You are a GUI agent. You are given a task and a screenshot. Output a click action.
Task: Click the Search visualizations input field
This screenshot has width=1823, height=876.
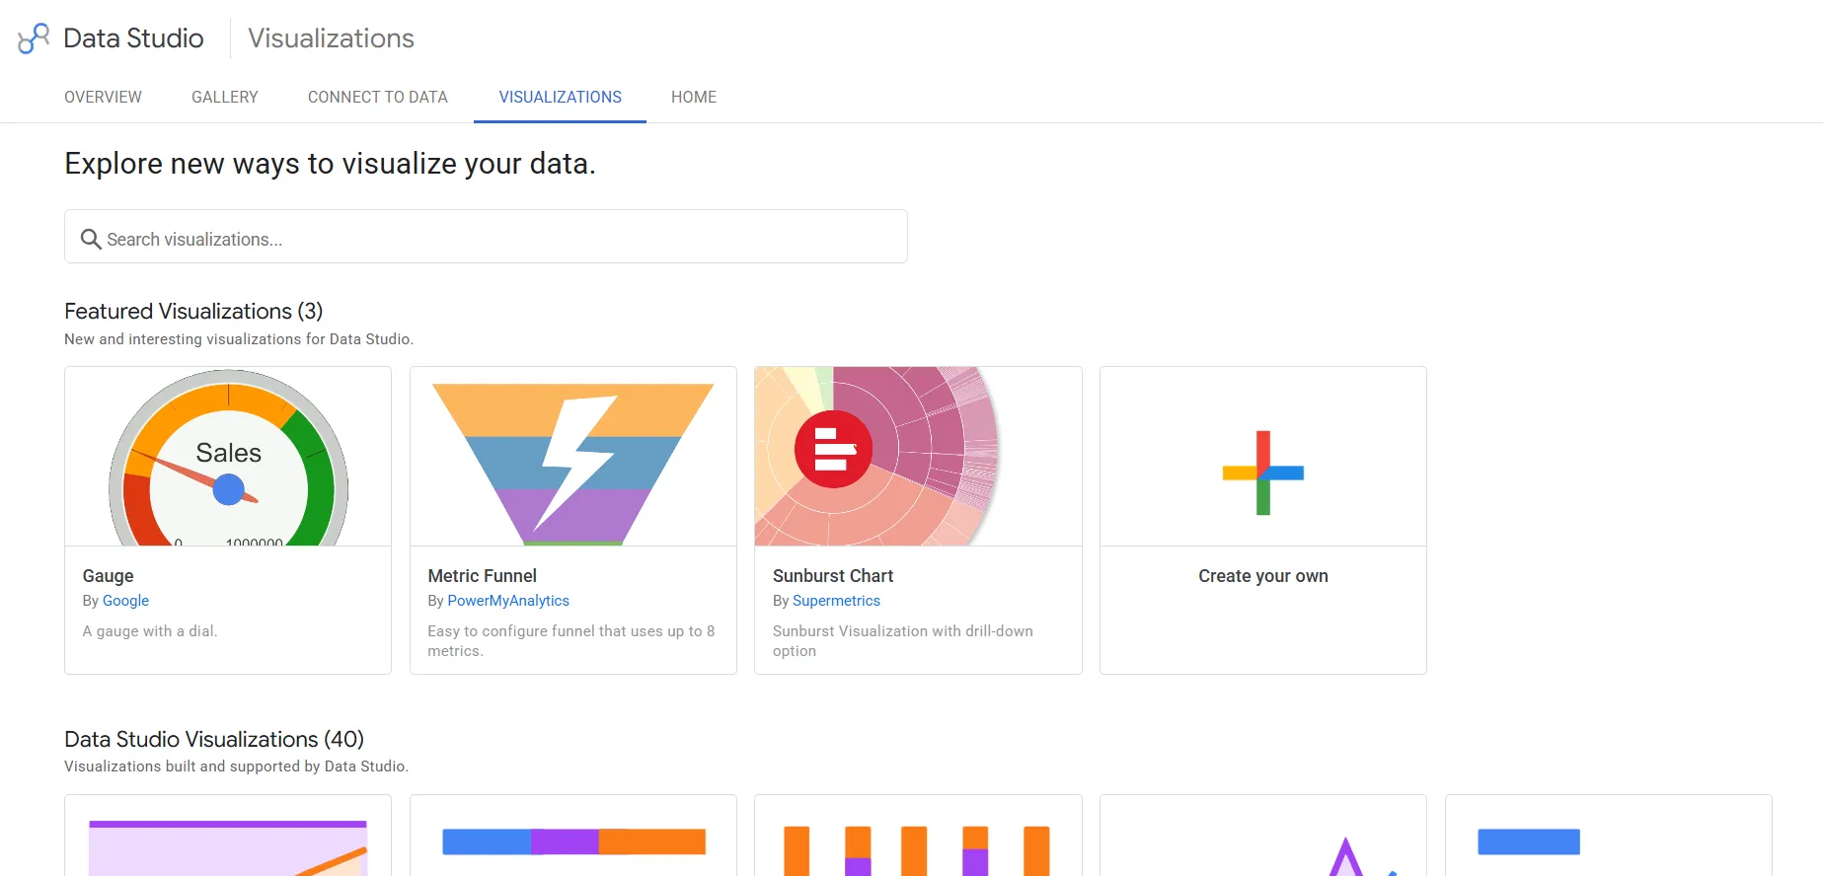click(x=486, y=237)
